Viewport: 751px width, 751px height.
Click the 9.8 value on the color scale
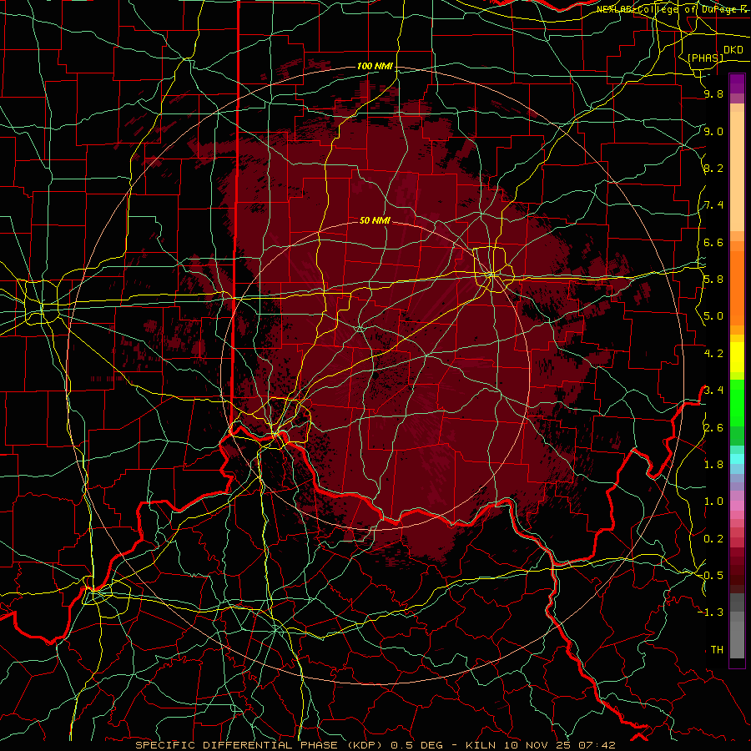(x=713, y=94)
